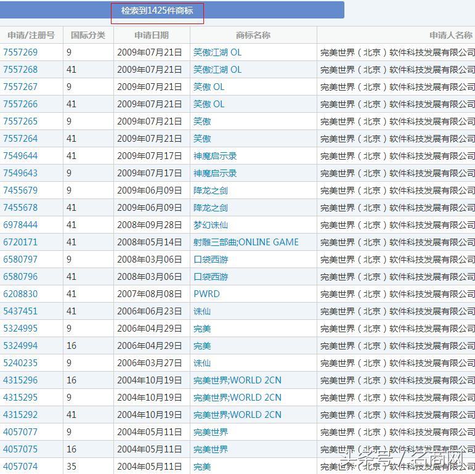This screenshot has width=475, height=474.
Task: Click 完美 trademark in row 4057074
Action: point(202,467)
